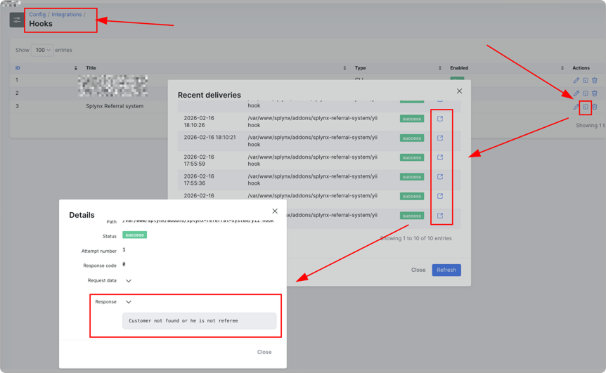This screenshot has height=373, width=606.
Task: Click the config sliders icon beside Hooks title
Action: coord(16,20)
